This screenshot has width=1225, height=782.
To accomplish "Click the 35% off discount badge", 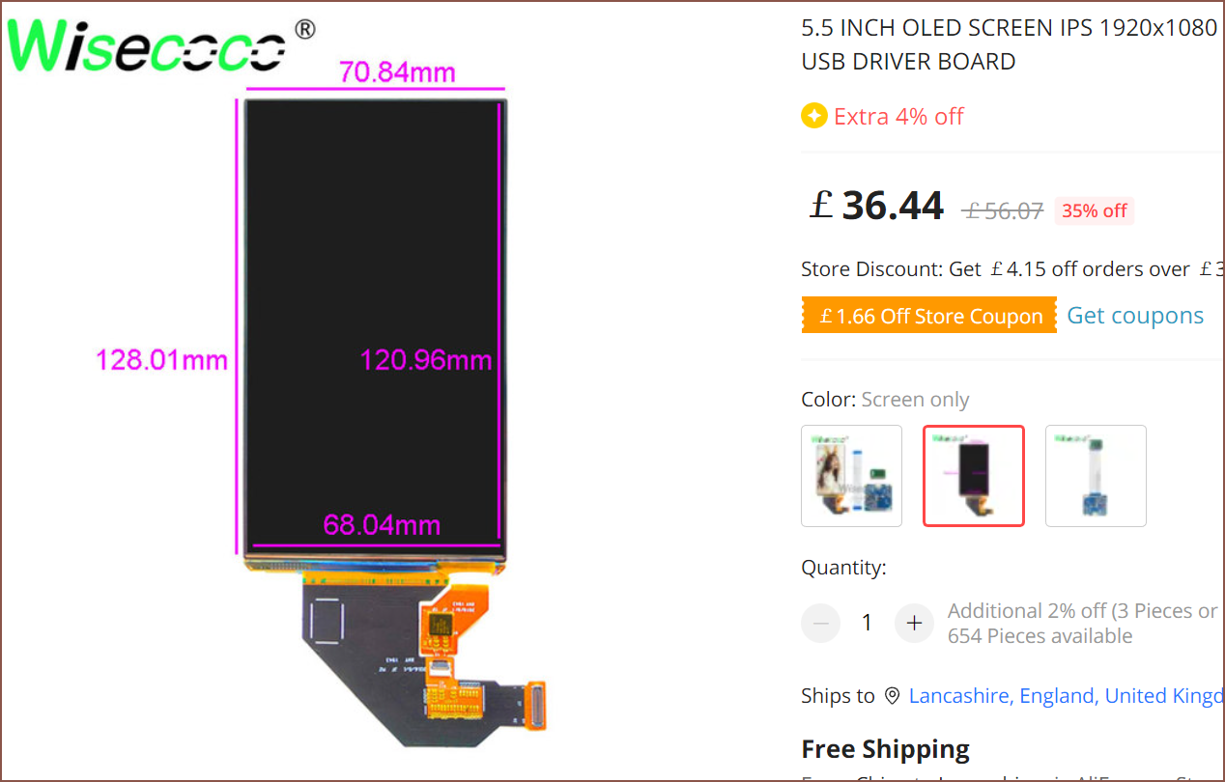I will [x=1094, y=210].
